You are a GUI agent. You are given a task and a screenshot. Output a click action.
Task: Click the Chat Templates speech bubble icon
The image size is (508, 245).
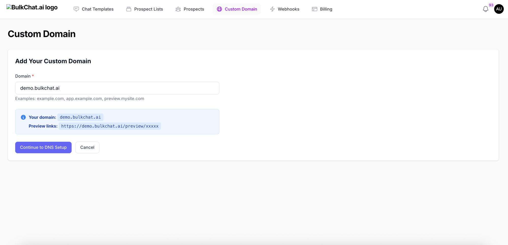(x=76, y=9)
